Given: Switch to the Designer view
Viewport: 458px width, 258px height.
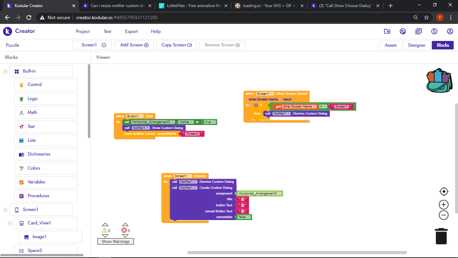Looking at the screenshot, I should (x=416, y=45).
